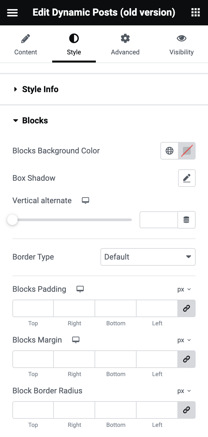This screenshot has height=437, width=208.
Task: Toggle linked values for Blocks Margin
Action: (186, 359)
